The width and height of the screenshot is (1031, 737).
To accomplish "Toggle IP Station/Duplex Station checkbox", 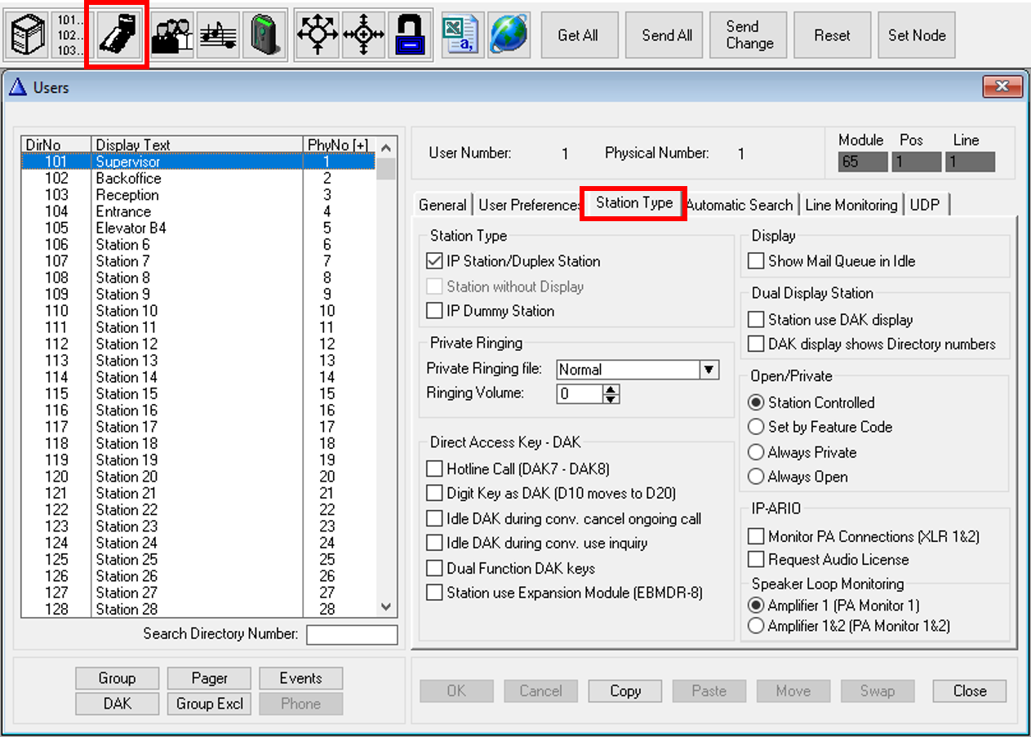I will click(434, 262).
